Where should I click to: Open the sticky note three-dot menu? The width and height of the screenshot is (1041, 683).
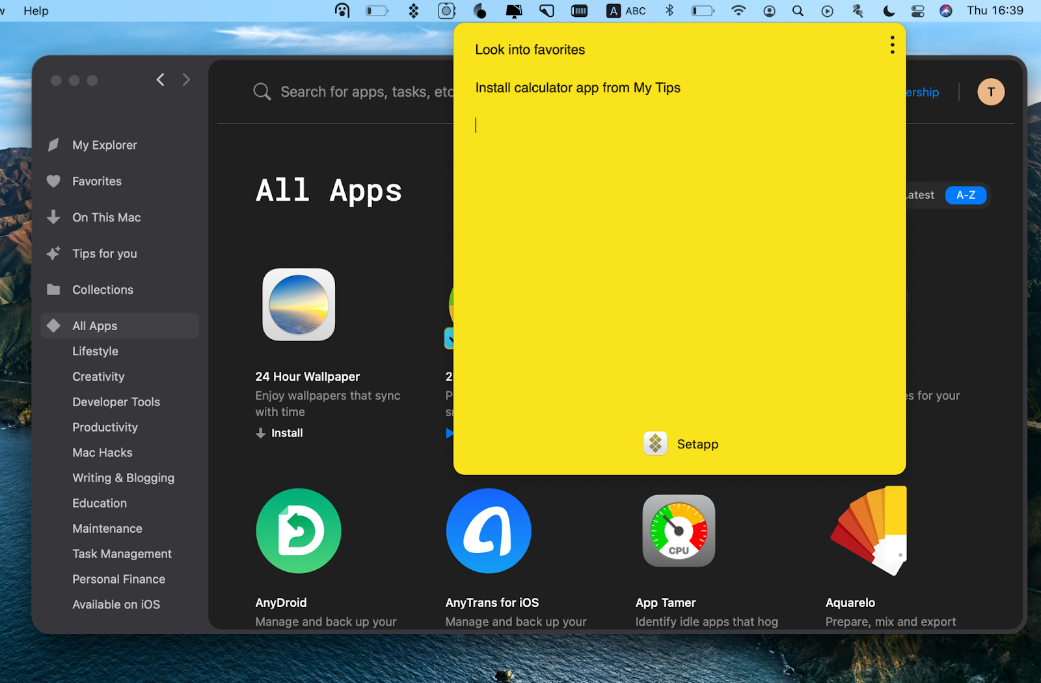892,45
